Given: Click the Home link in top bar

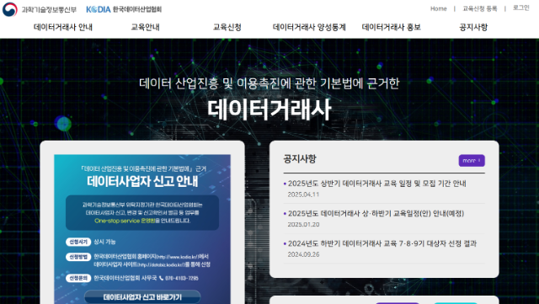Looking at the screenshot, I should [x=438, y=8].
